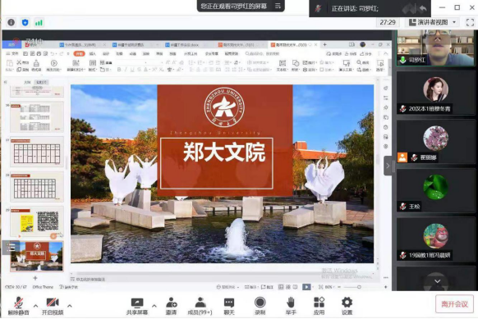The height and width of the screenshot is (319, 478).
Task: Open the 聊天 chat panel
Action: [x=229, y=306]
